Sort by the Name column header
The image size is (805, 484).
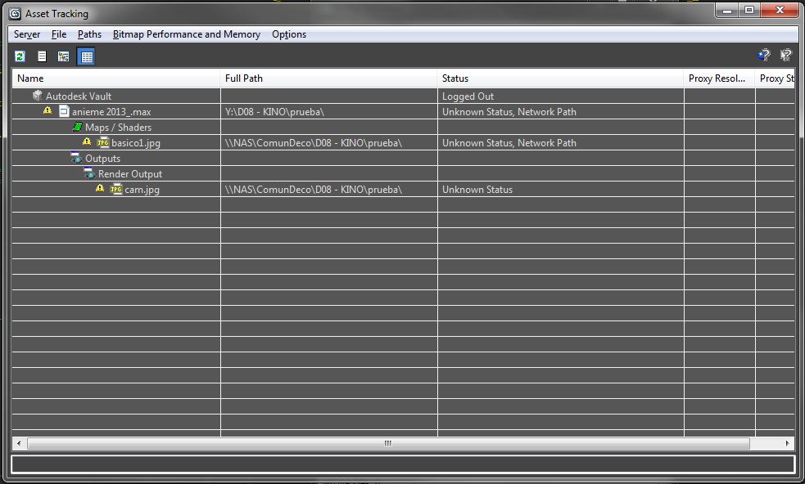(116, 78)
